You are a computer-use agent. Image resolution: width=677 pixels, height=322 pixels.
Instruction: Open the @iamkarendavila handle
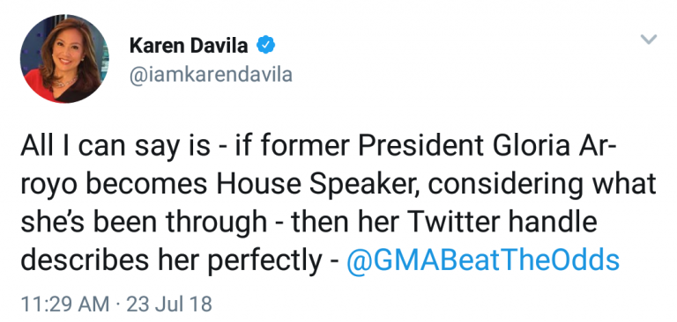(211, 74)
